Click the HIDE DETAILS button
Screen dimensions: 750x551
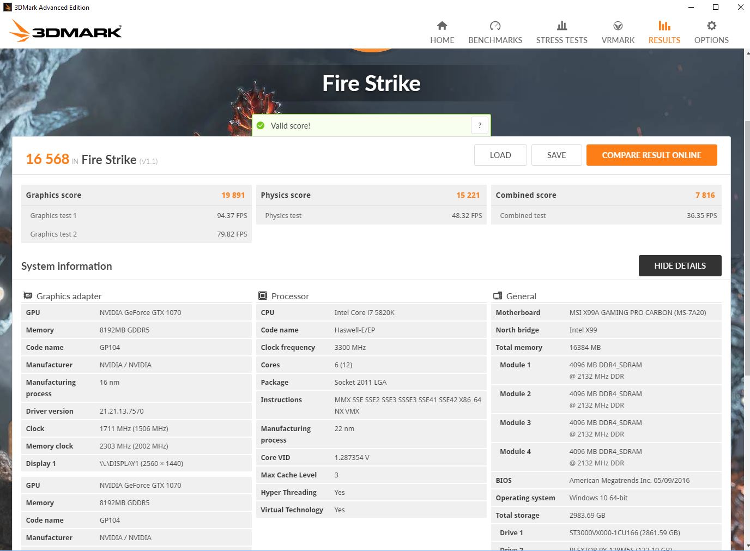click(x=680, y=265)
